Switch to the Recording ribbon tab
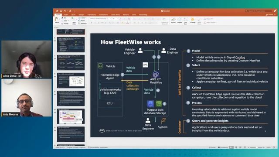Viewport: 279px width, 157px height. 143,15
